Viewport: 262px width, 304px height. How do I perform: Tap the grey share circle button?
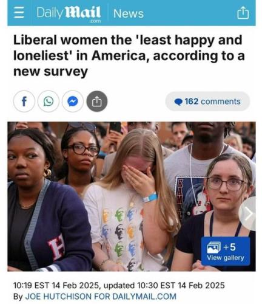click(x=97, y=102)
